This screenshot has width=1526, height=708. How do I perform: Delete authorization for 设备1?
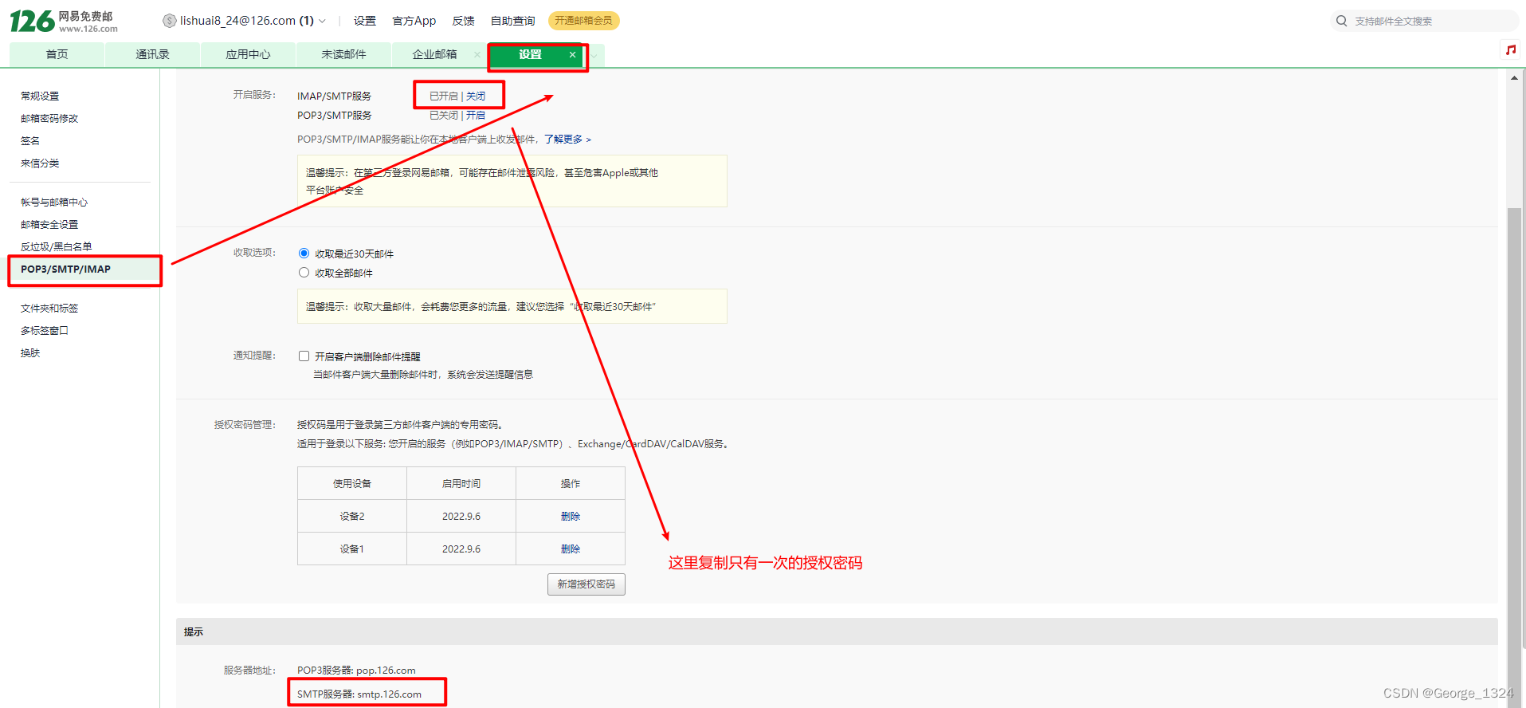[x=571, y=549]
